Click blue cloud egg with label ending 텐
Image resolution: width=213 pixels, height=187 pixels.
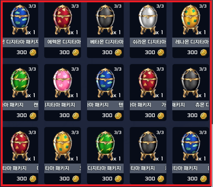(105, 83)
